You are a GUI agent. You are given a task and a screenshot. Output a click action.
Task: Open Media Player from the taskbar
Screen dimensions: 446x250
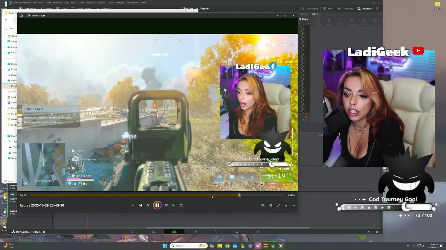(281, 246)
